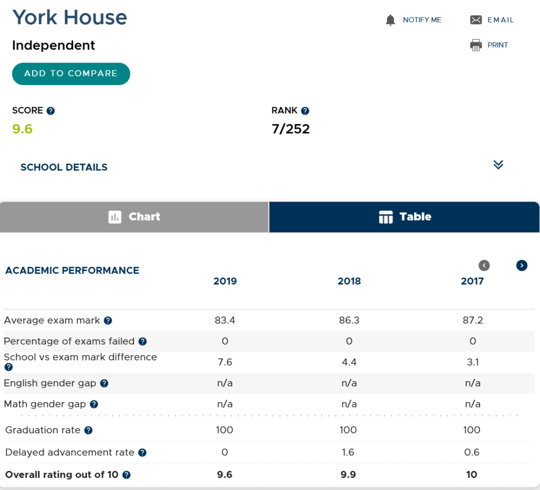Click the 86.3 average exam mark value

[349, 320]
